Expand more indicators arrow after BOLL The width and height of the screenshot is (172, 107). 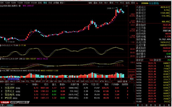(111, 81)
